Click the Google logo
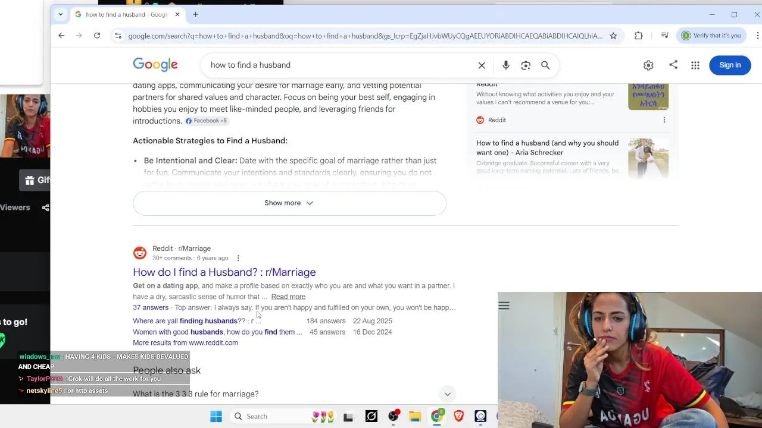762x428 pixels. tap(155, 65)
